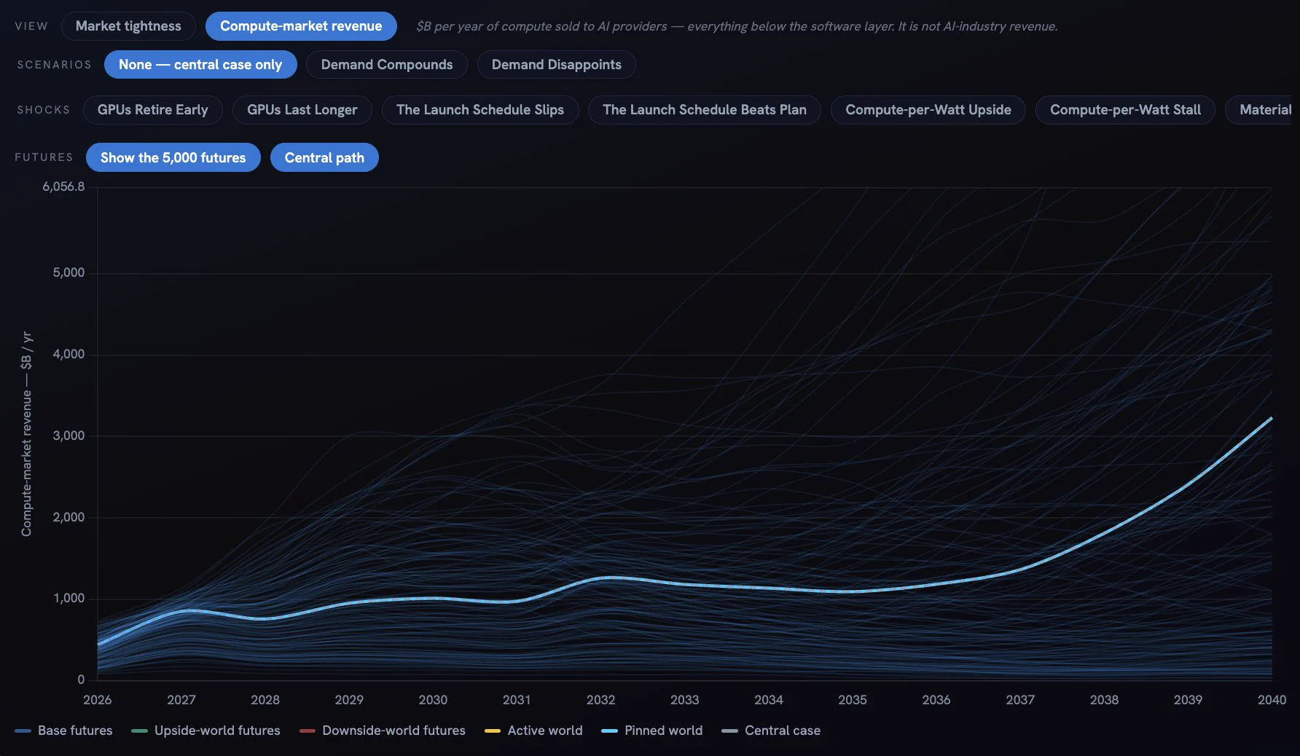Click Downside-world futures legend entry
Screen dimensions: 1300x756
383,731
